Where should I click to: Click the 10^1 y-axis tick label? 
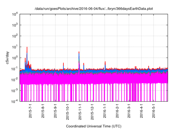click(15, 47)
